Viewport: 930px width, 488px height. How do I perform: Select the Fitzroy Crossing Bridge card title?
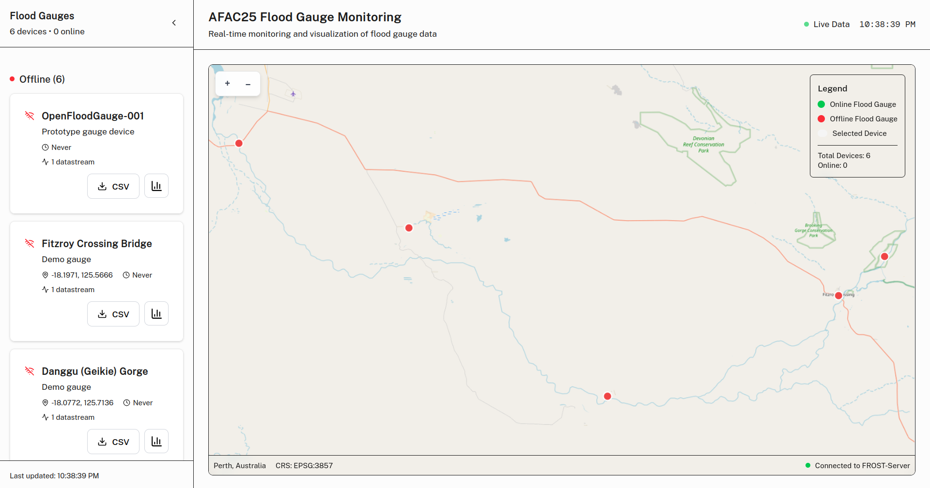pyautogui.click(x=96, y=244)
